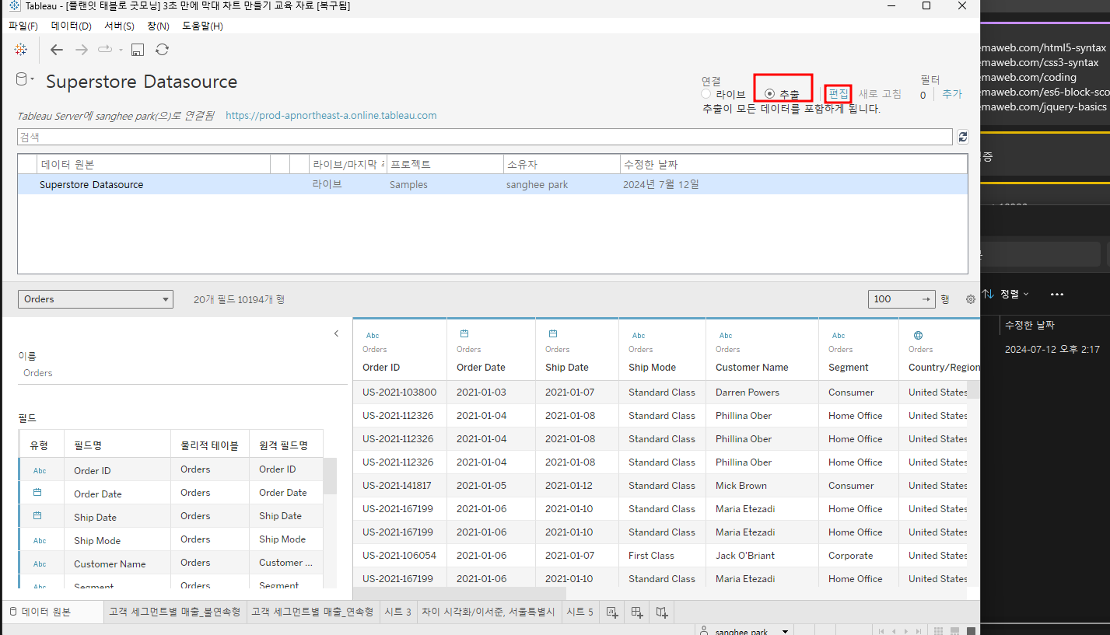
Task: Click the cylinder data source icon beside the title
Action: [x=22, y=79]
